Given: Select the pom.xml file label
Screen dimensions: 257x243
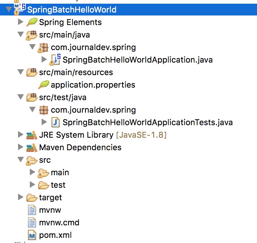Looking at the screenshot, I should point(55,235).
